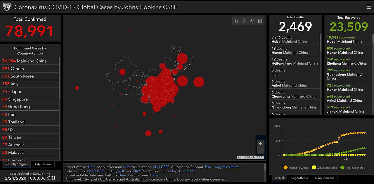The image size is (374, 184).
Task: Open the Mobile Version Here link
Action: tap(127, 167)
